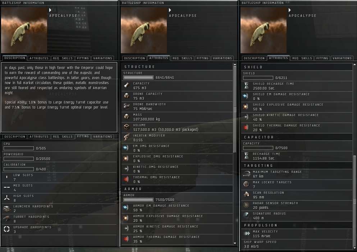Open Variations tab in the middle panel
Viewport: 357px width, 252px height.
point(222,58)
